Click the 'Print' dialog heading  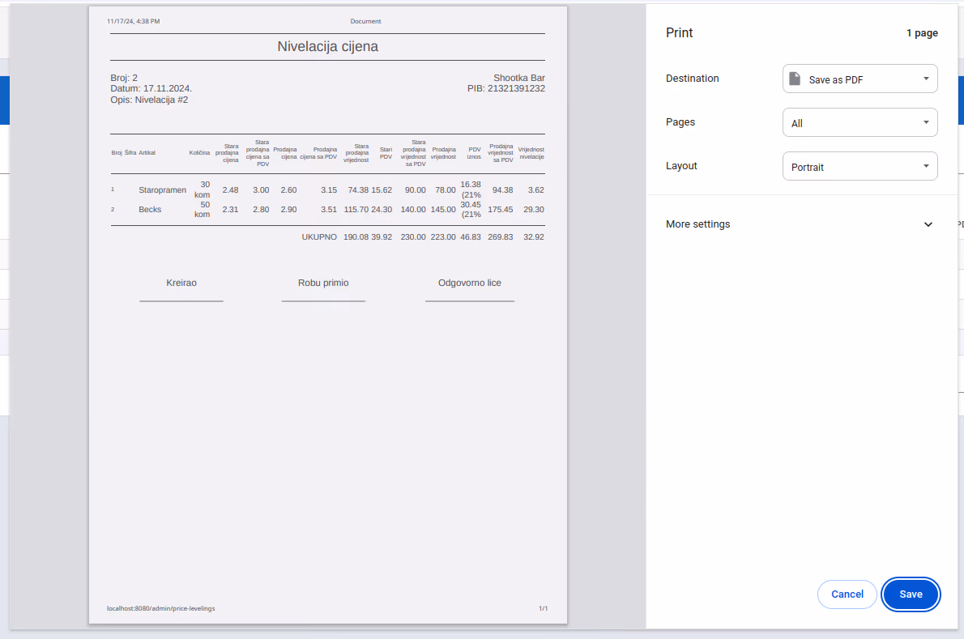click(x=680, y=33)
